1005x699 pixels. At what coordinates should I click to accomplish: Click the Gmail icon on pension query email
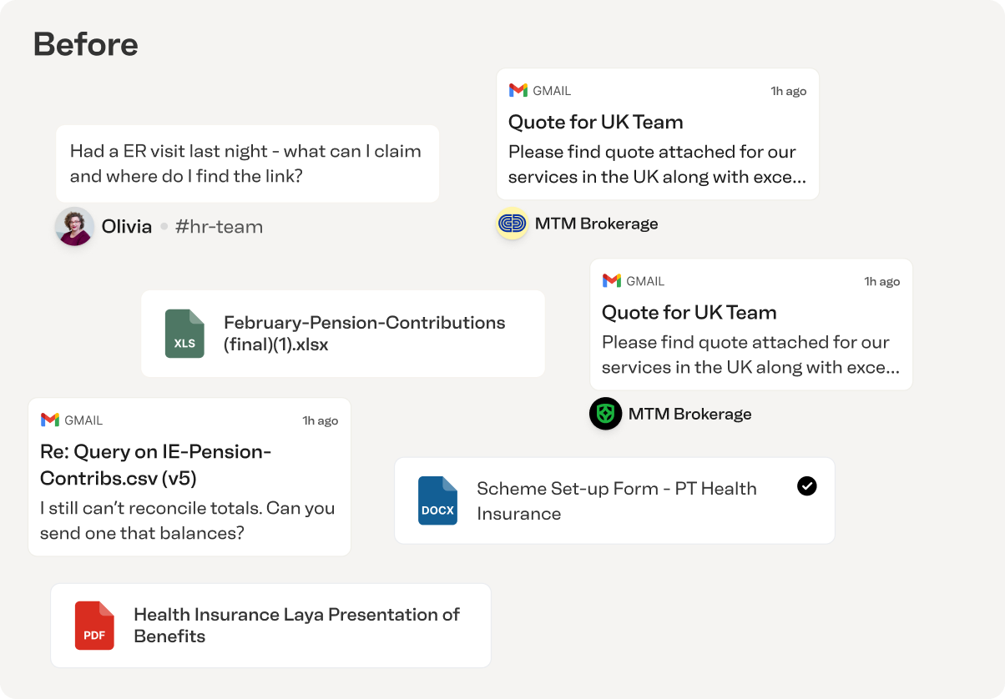(50, 420)
